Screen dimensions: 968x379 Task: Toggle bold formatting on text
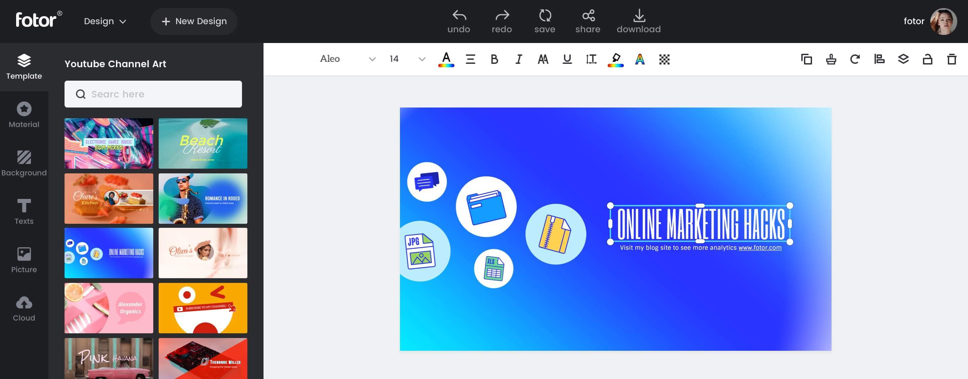click(x=494, y=59)
